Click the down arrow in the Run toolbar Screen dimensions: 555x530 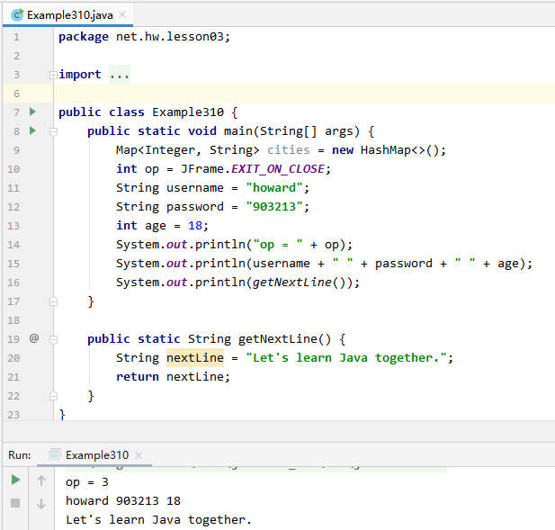[41, 503]
